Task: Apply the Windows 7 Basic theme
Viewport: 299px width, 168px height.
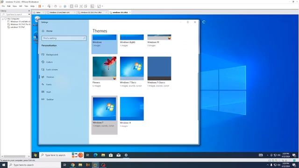Action: tap(132, 72)
